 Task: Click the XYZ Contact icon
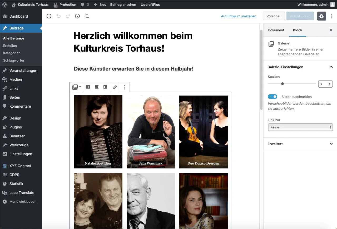5,166
